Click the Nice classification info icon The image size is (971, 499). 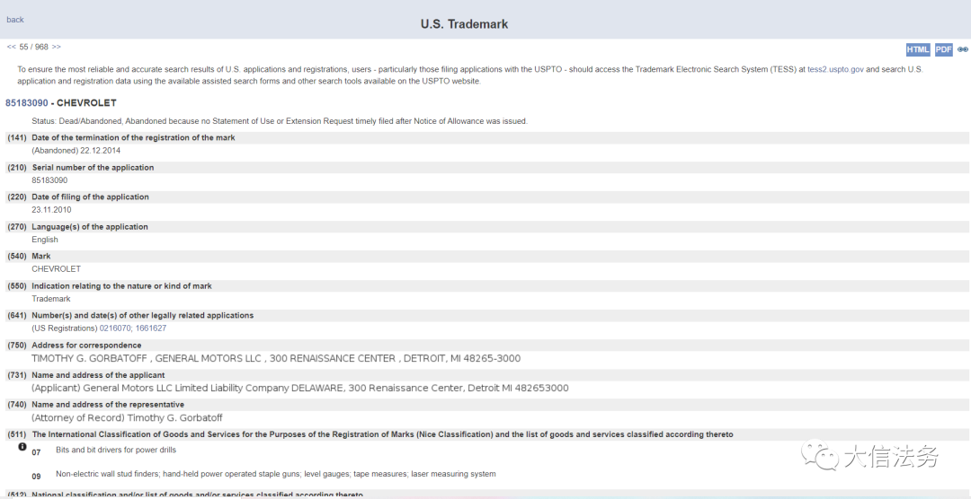22,446
